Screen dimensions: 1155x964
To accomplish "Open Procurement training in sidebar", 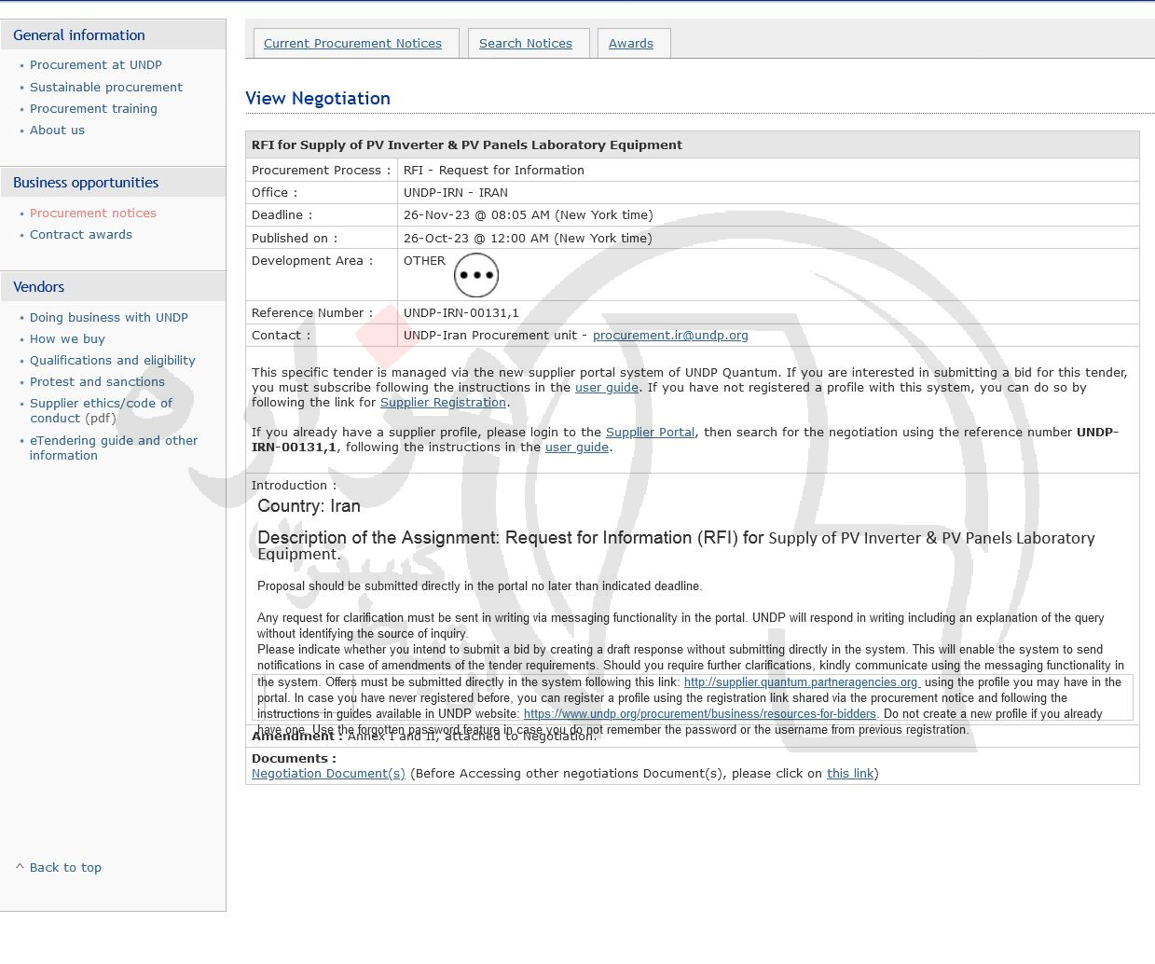I will tap(93, 108).
